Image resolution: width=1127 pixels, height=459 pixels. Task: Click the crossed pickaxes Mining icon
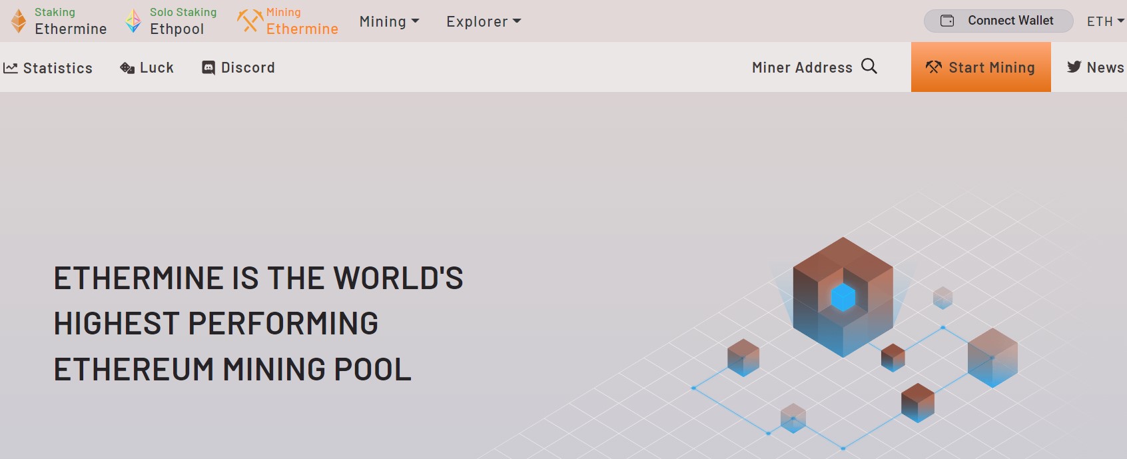point(250,21)
